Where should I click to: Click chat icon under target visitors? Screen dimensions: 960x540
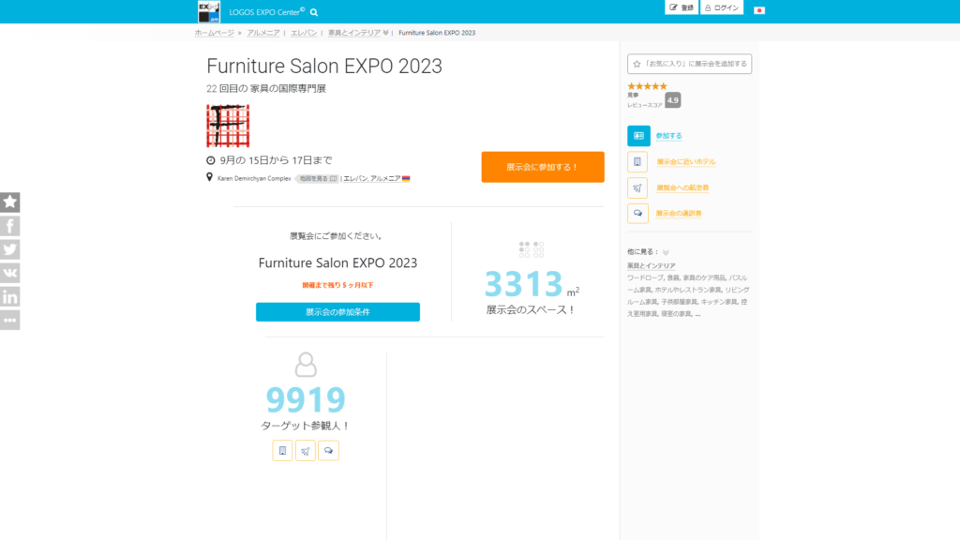coord(329,451)
